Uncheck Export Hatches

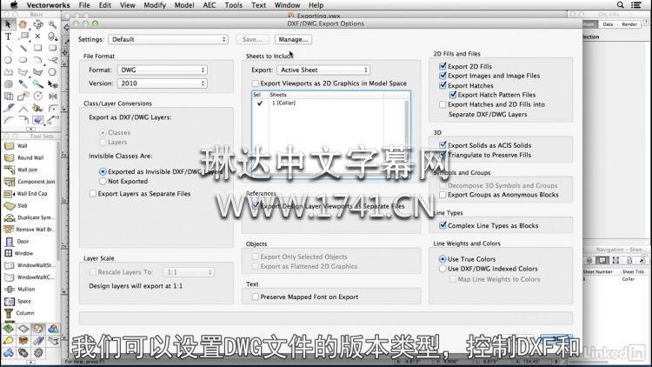(442, 85)
